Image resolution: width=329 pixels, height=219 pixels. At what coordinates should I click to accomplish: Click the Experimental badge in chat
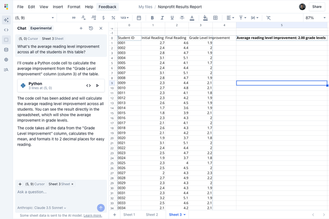[x=41, y=28]
